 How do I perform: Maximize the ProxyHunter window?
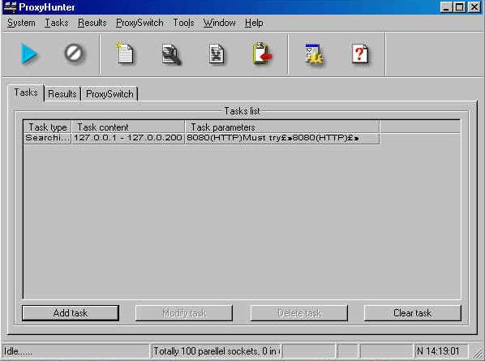coord(459,7)
